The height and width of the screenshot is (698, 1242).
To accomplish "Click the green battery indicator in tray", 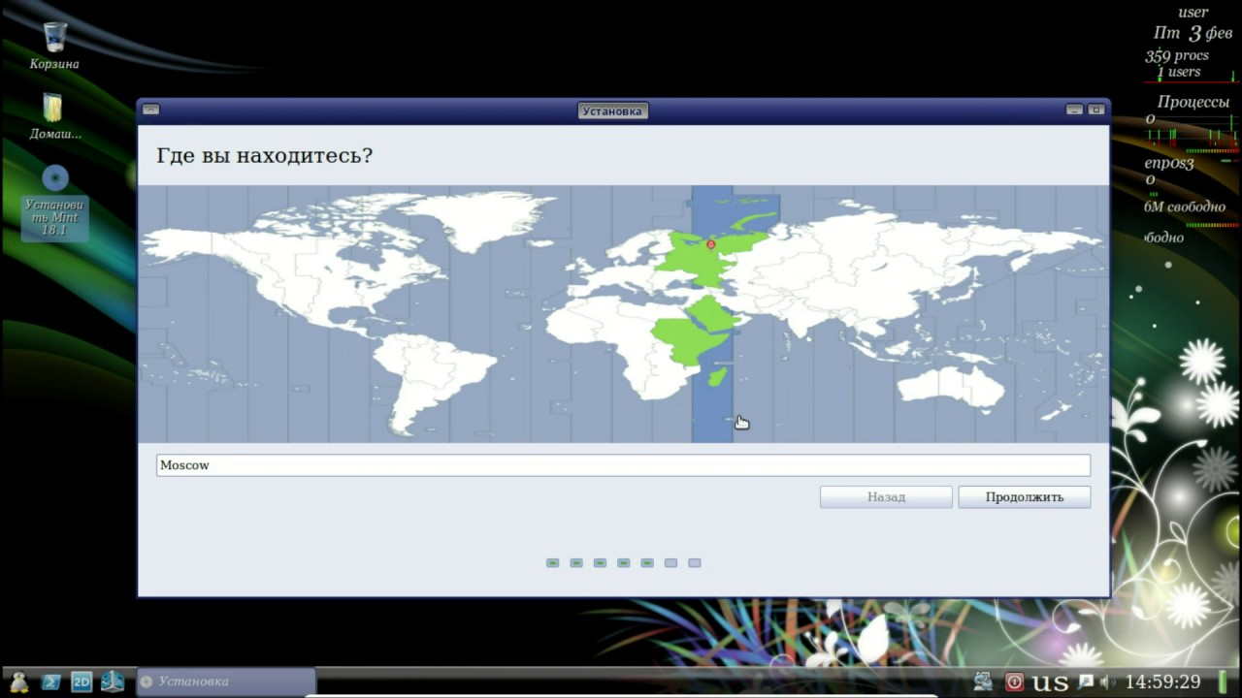I will [x=1223, y=682].
